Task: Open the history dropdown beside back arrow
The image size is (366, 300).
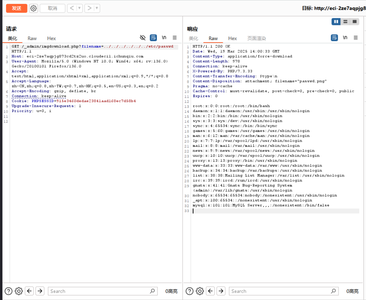Action: [79, 9]
